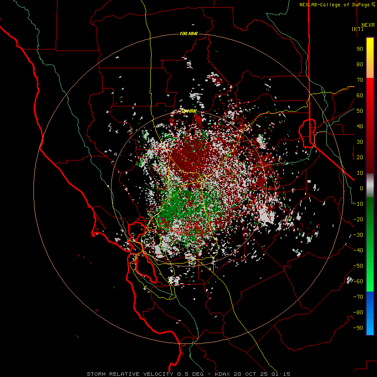Screen dimensions: 377x377
Task: Select the 100 NMI range ring label
Action: click(x=188, y=34)
